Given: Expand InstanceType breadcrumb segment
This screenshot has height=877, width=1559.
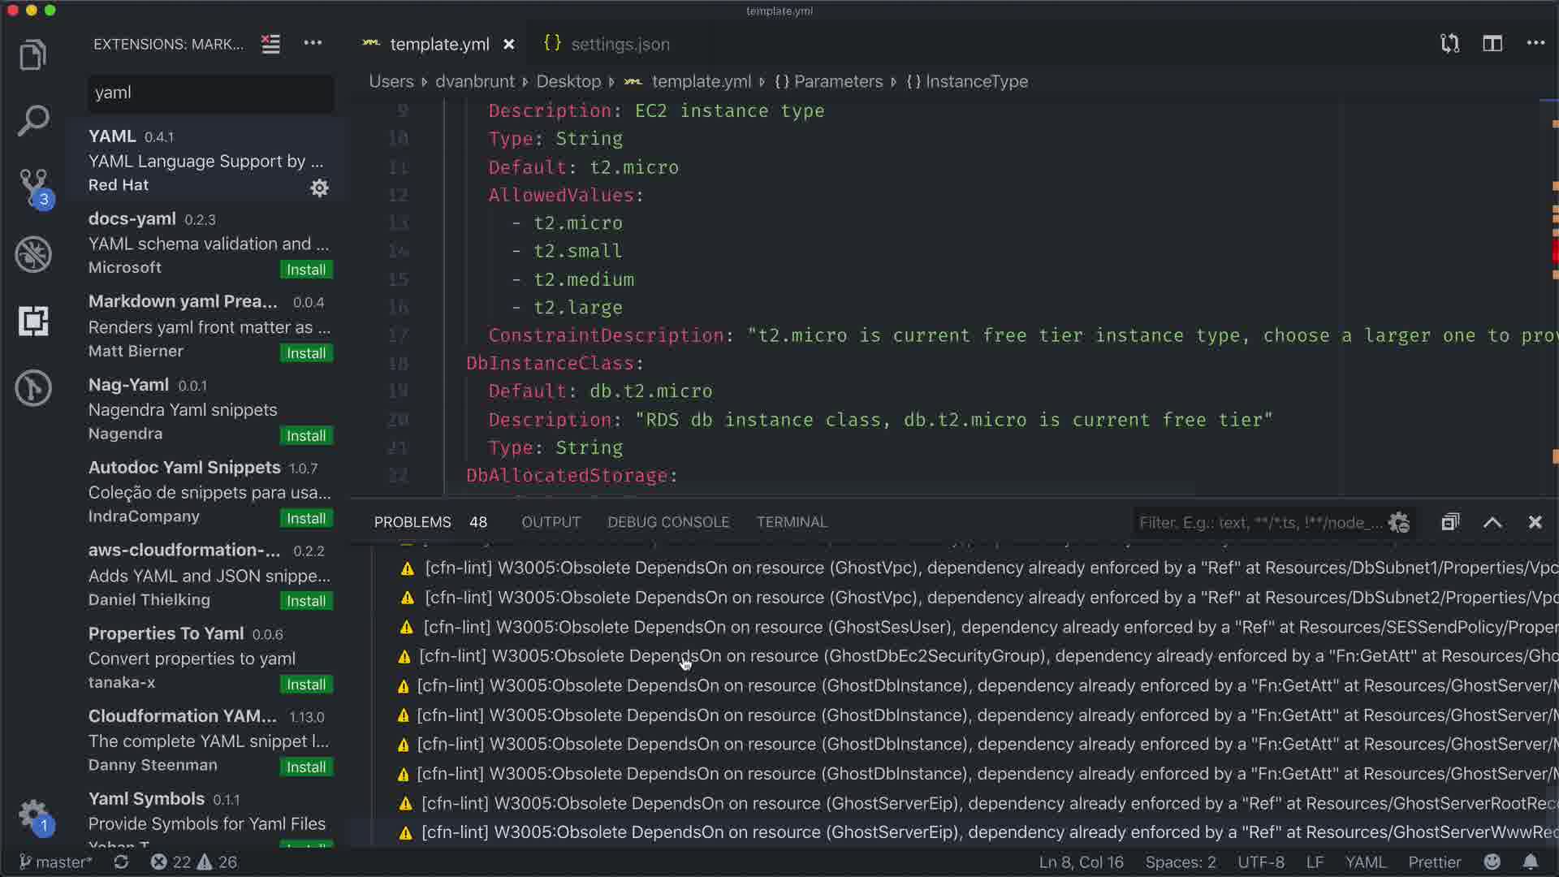Looking at the screenshot, I should pos(976,81).
